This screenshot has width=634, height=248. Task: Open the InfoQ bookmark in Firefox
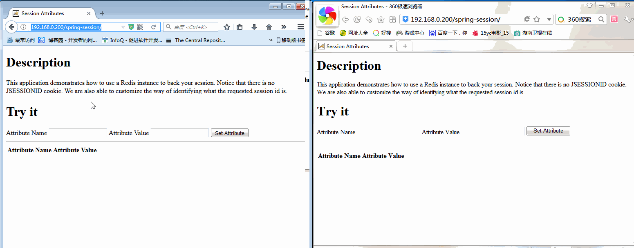[132, 40]
